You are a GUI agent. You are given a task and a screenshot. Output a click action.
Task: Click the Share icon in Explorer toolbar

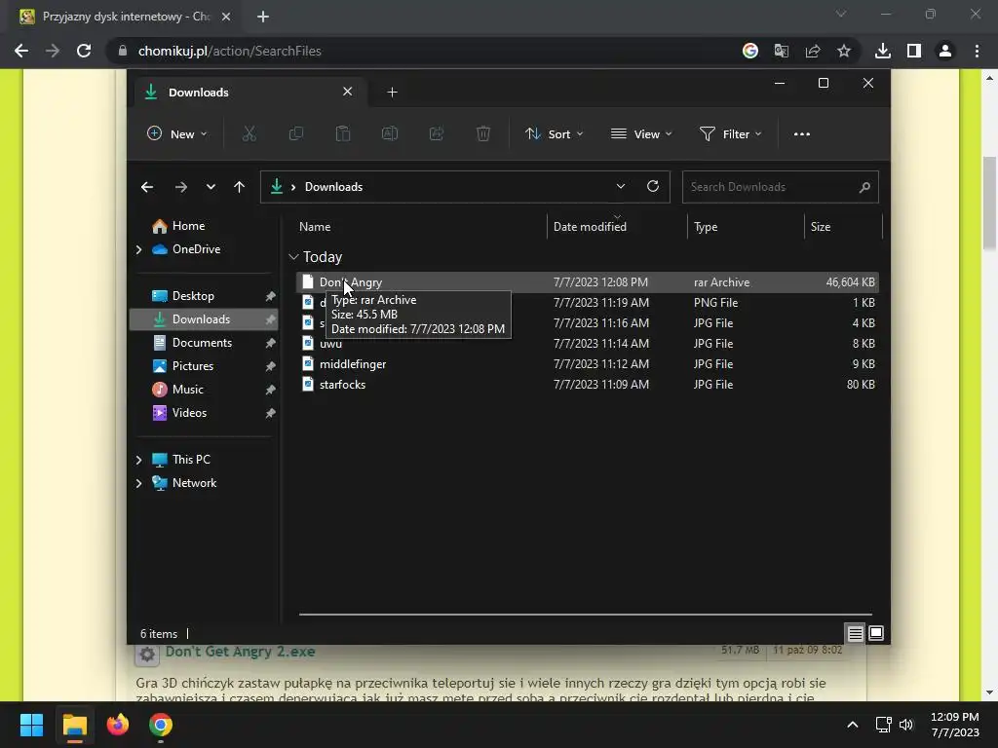tap(437, 133)
